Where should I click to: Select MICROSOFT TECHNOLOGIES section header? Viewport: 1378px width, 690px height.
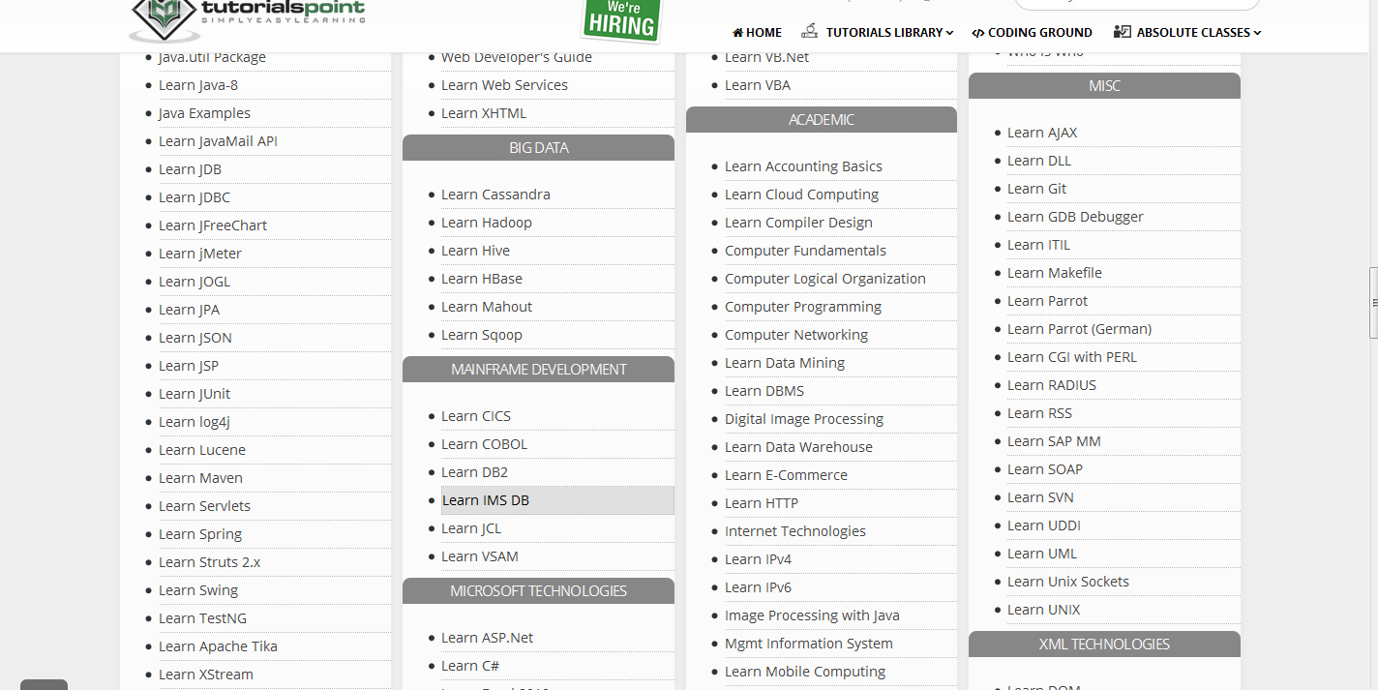[538, 591]
